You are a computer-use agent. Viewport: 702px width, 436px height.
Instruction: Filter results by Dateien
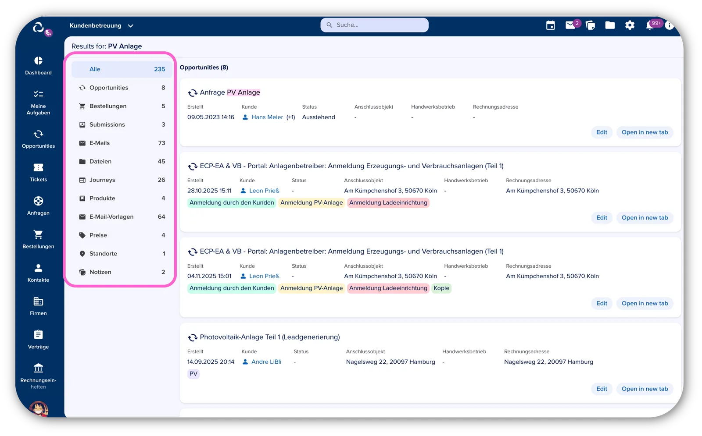122,161
